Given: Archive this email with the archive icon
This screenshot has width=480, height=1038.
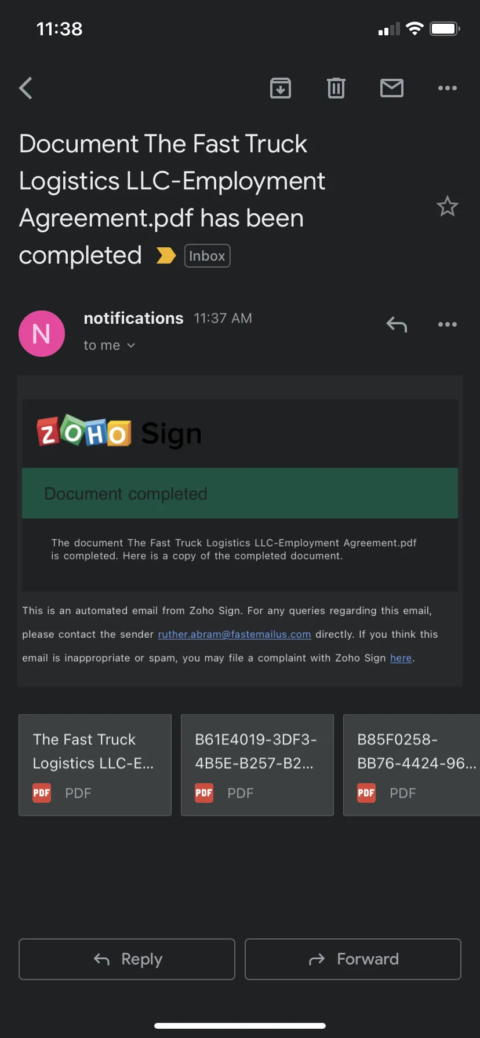Looking at the screenshot, I should 281,88.
